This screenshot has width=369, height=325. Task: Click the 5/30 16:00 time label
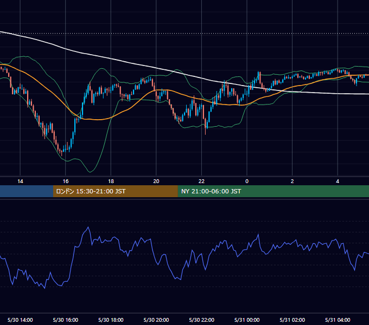[x=66, y=320]
